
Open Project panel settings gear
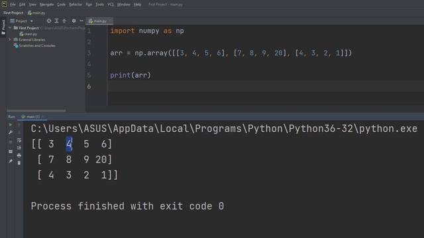[74, 20]
